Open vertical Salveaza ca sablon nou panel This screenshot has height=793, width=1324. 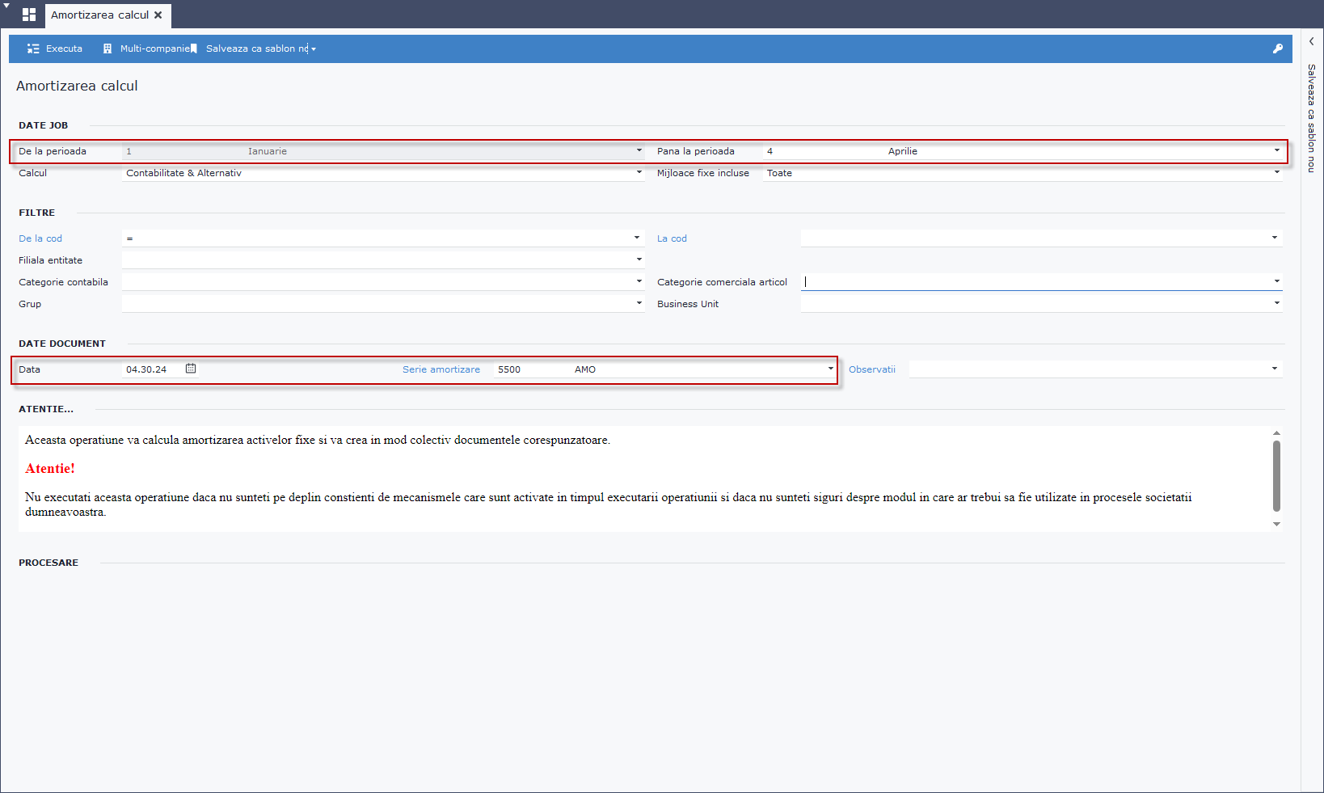(1312, 118)
